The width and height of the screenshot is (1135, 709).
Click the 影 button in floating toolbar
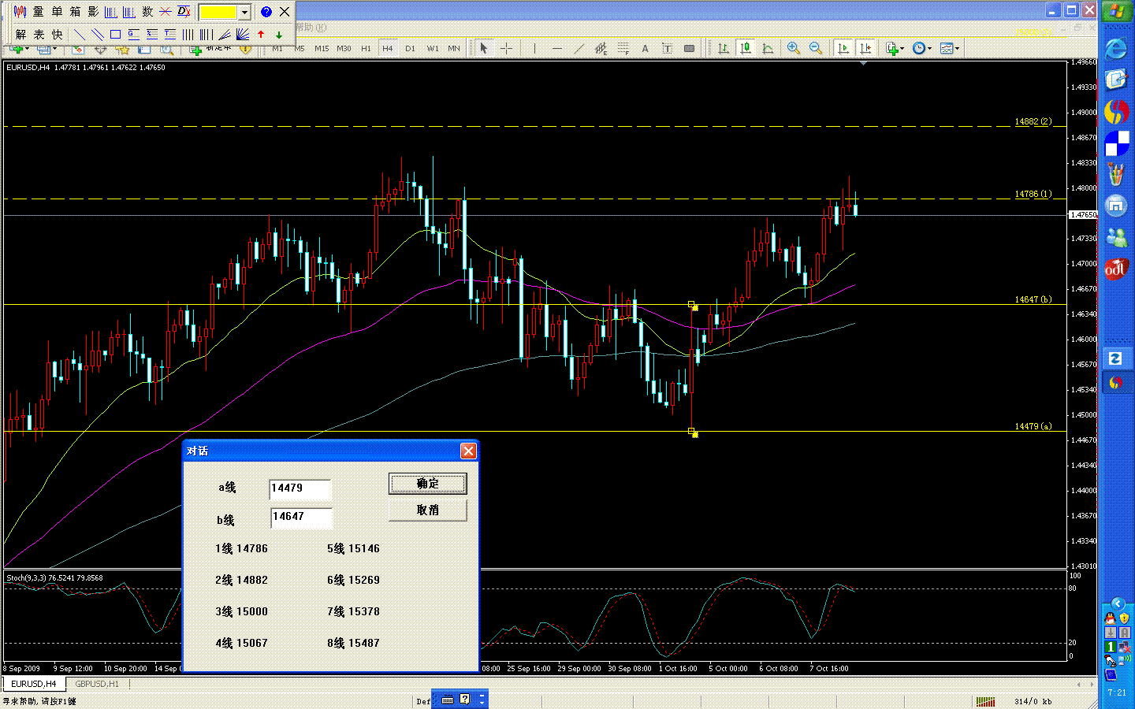(93, 12)
